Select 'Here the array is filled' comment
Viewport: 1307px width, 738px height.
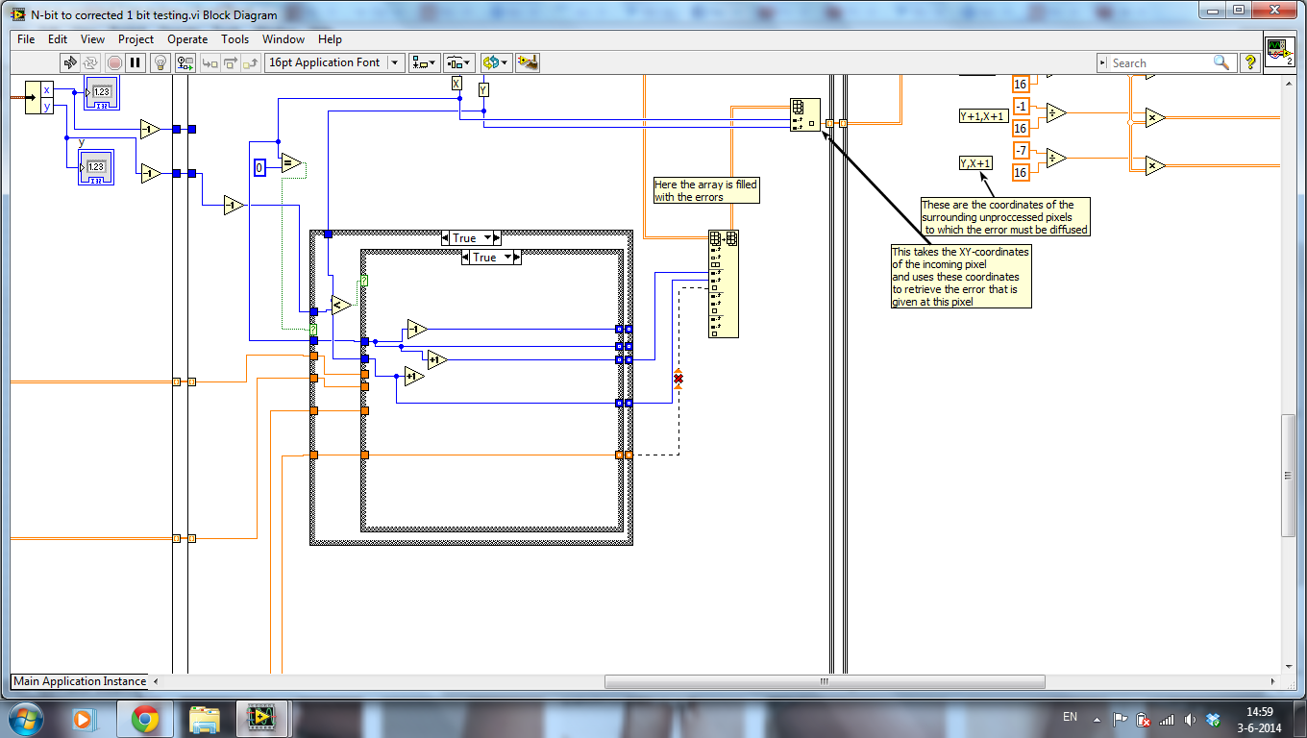(705, 190)
